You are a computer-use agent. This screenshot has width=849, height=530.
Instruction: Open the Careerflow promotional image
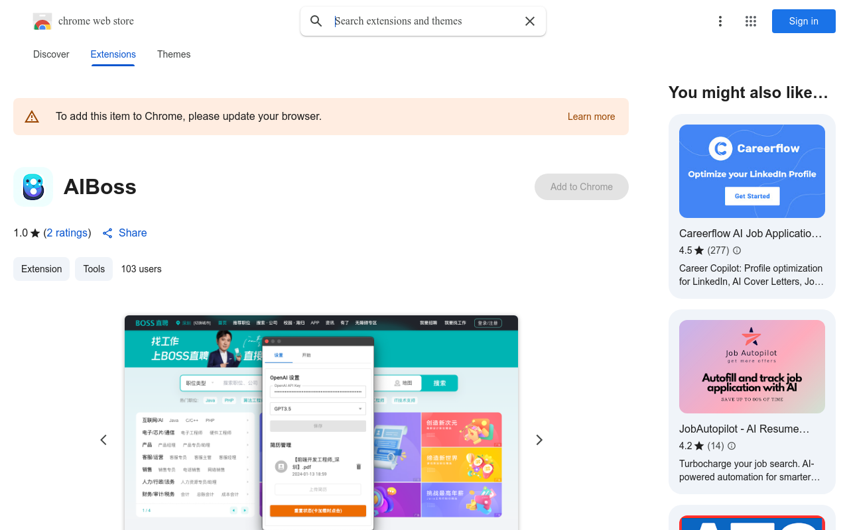click(x=752, y=171)
